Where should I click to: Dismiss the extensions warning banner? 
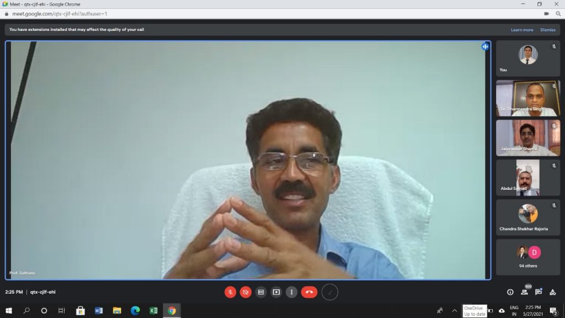coord(548,30)
